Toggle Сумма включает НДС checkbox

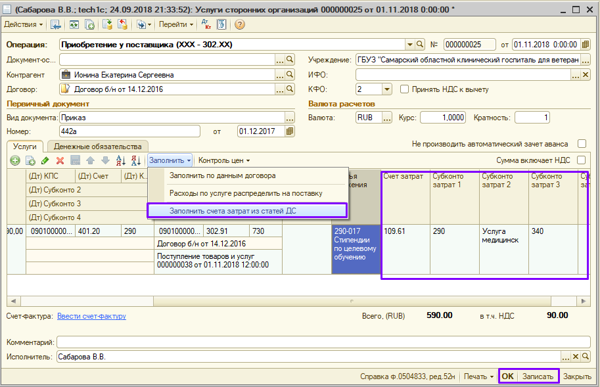581,160
